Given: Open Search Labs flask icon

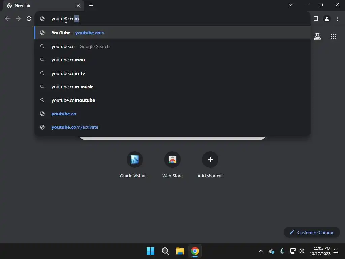Looking at the screenshot, I should (x=317, y=37).
